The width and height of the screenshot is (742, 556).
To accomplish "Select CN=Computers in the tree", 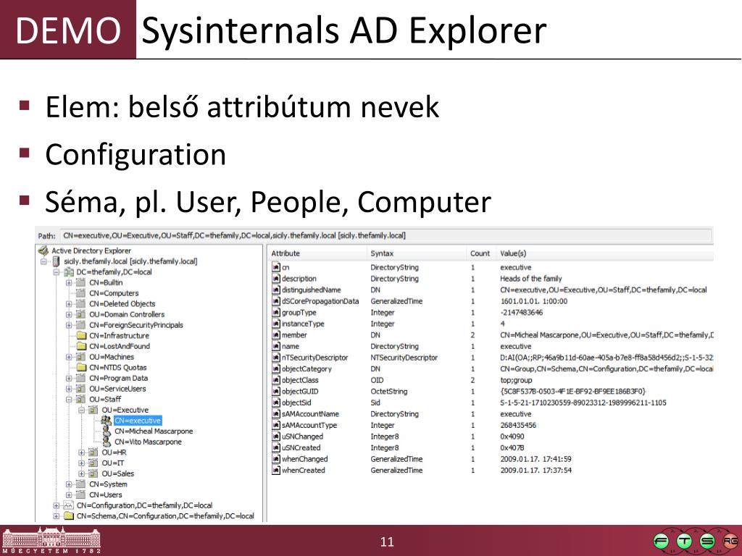I will 114,293.
